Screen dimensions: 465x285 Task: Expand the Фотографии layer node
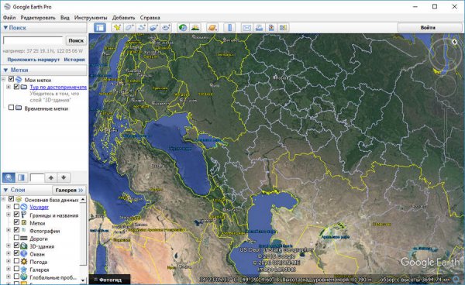click(9, 230)
